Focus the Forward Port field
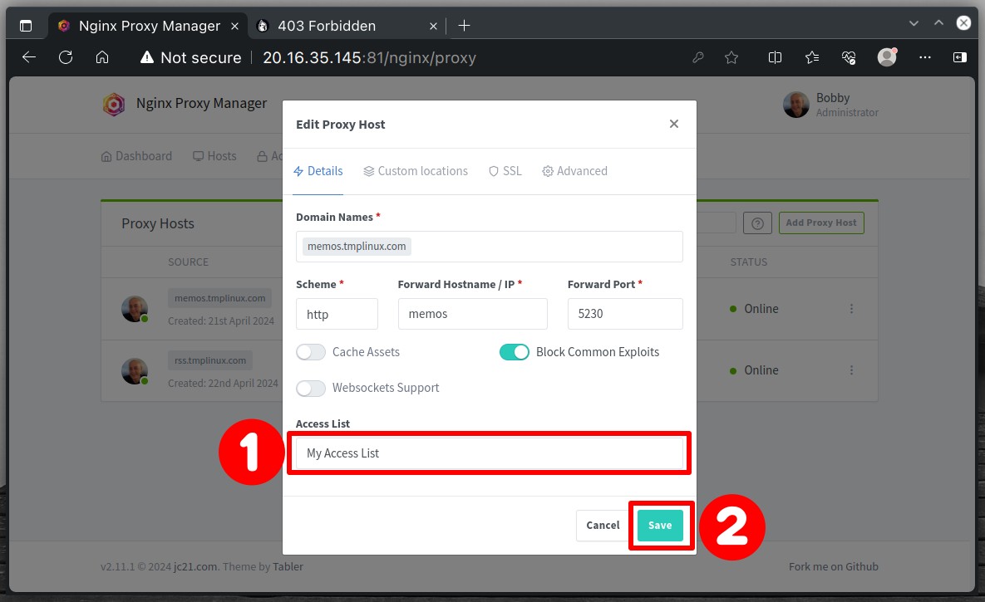This screenshot has height=602, width=985. [625, 314]
